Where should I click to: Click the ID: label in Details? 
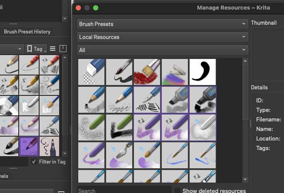pos(260,100)
